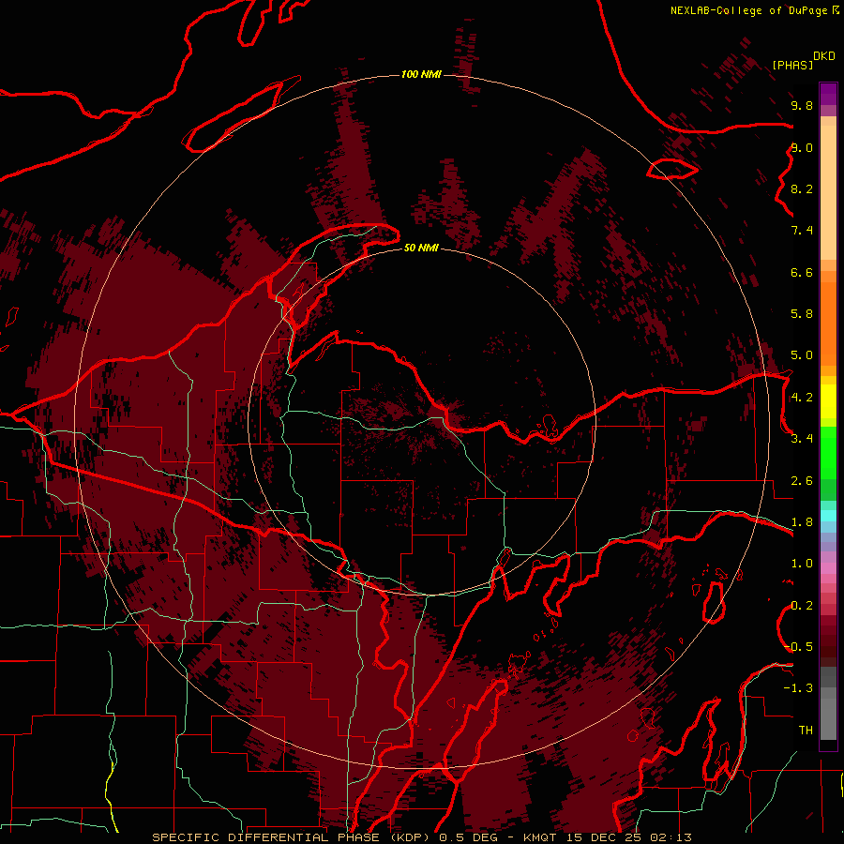Click the 5.8 value on color scale
Screen dimensions: 844x844
coord(802,313)
